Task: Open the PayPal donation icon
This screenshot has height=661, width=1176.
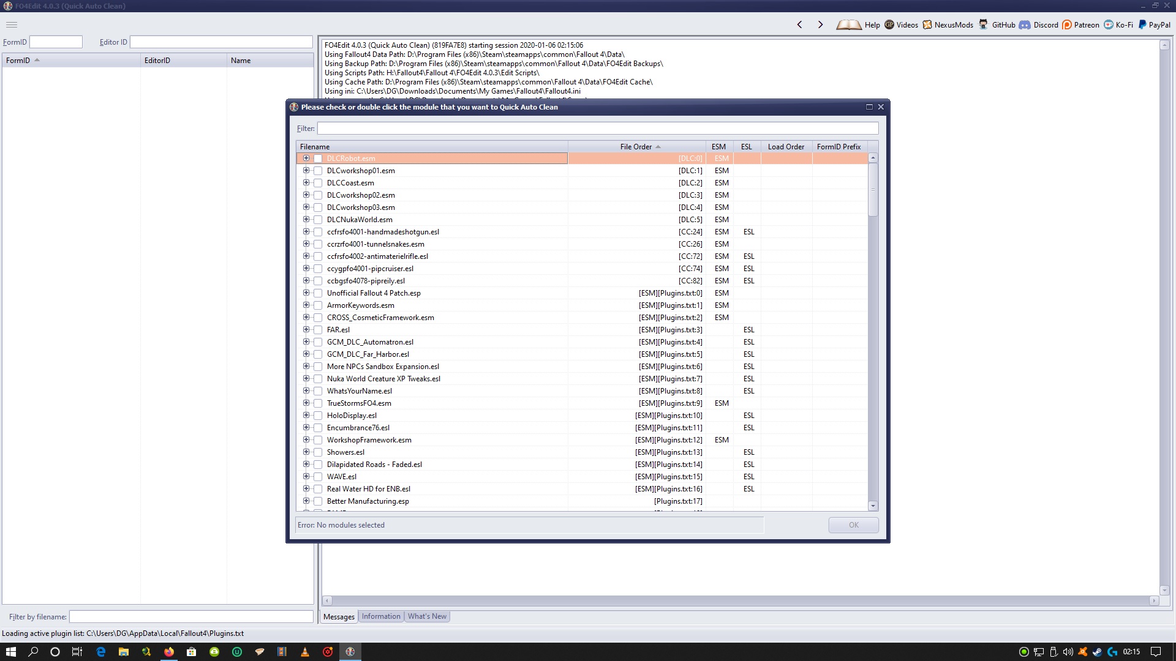Action: [1142, 25]
